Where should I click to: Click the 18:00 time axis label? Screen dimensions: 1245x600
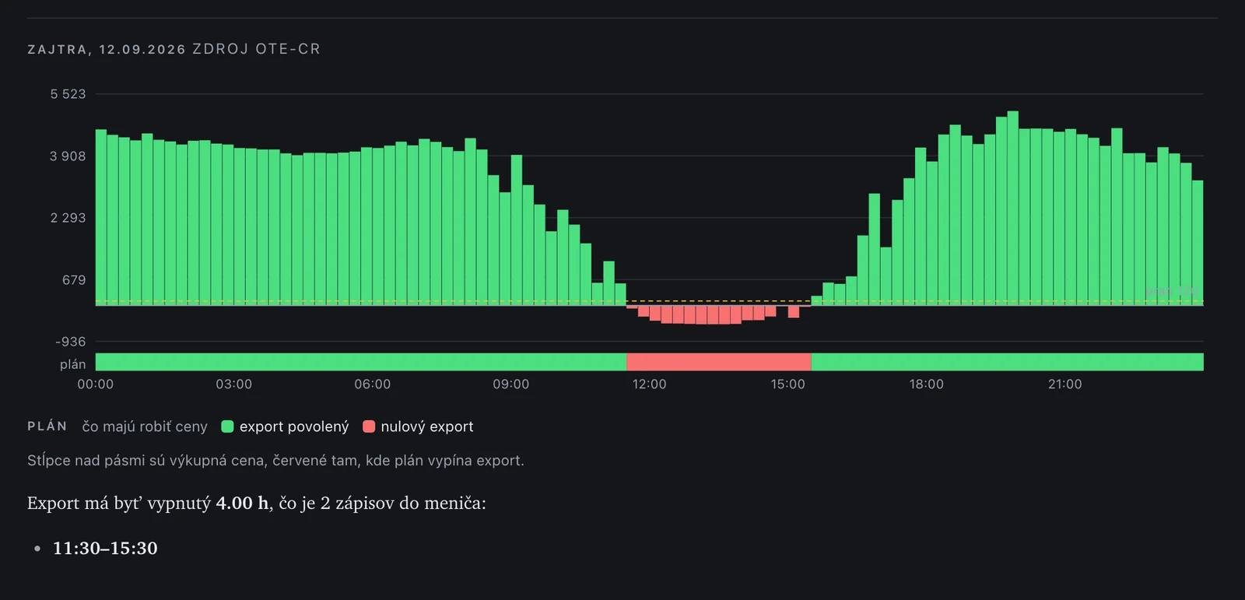point(927,384)
